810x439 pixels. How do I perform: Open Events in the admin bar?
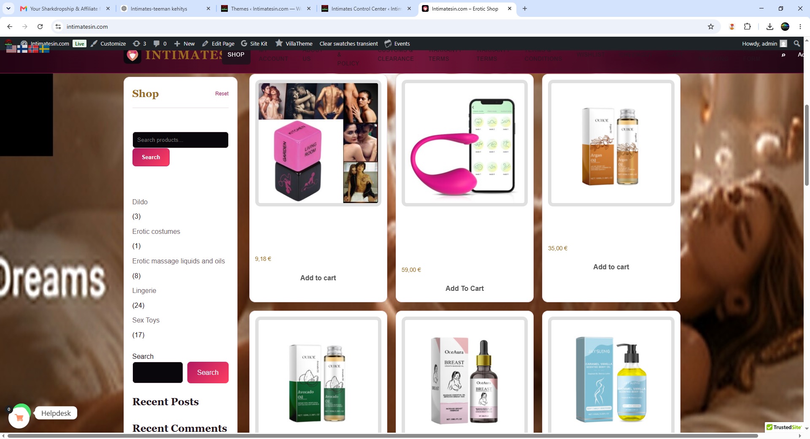pyautogui.click(x=397, y=43)
